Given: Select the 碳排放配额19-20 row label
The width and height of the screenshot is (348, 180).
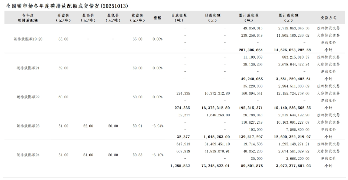Looking at the screenshot, I should pos(28,39).
